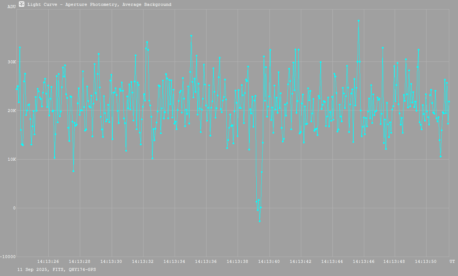Click the 14:13:38 time axis label
The height and width of the screenshot is (276, 458).
tap(238, 261)
